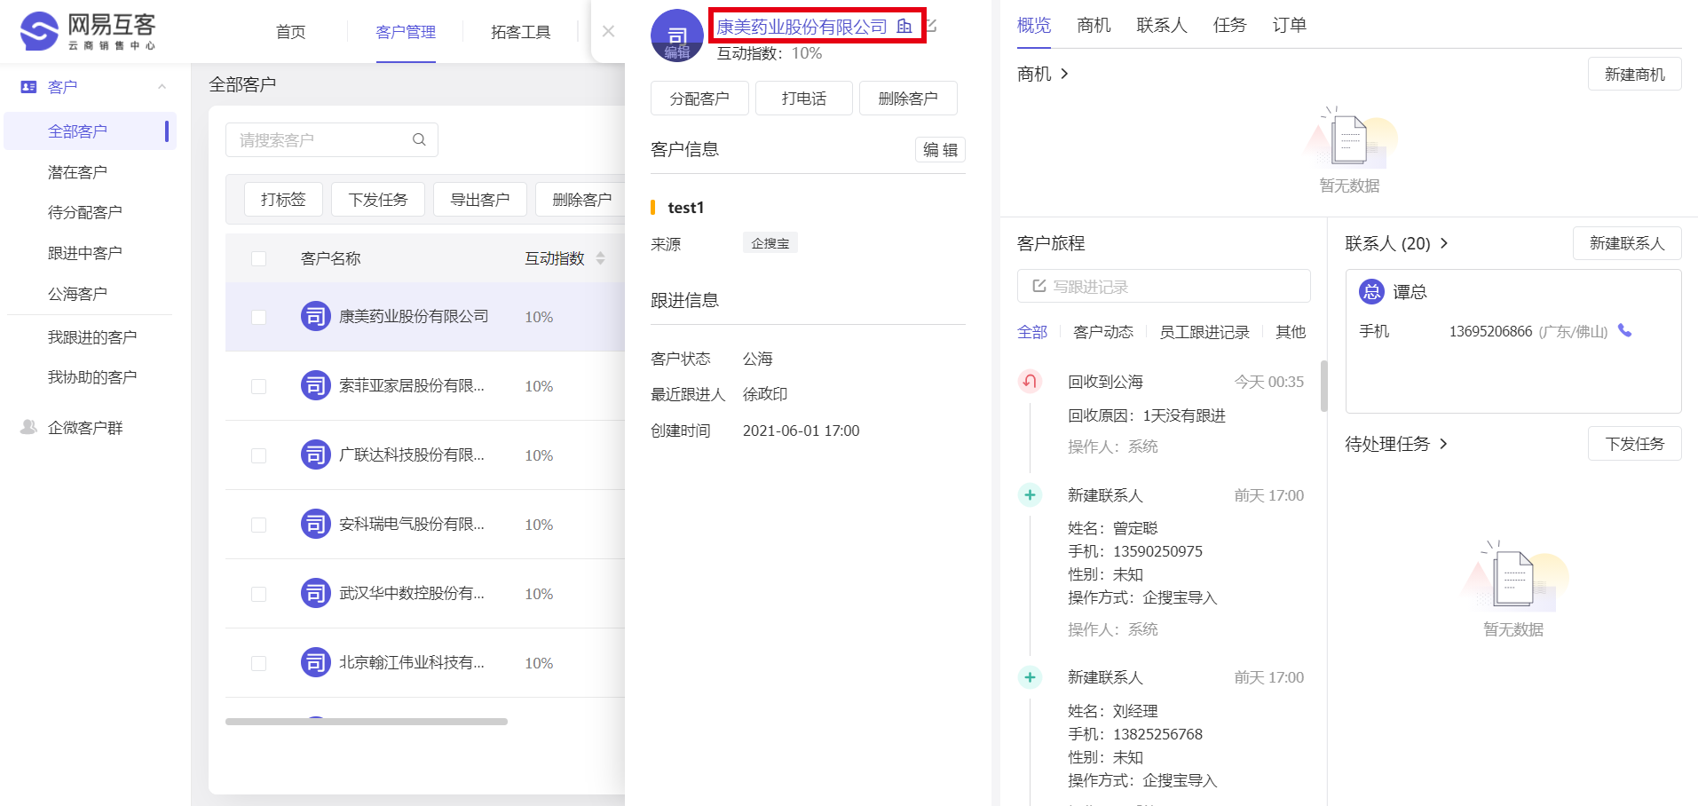Open the 客户管理 navigation tab
The height and width of the screenshot is (806, 1698).
(x=406, y=32)
